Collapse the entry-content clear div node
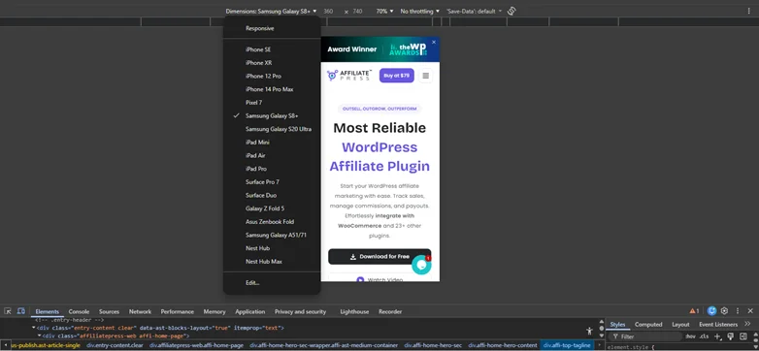759x351 pixels. pos(34,328)
